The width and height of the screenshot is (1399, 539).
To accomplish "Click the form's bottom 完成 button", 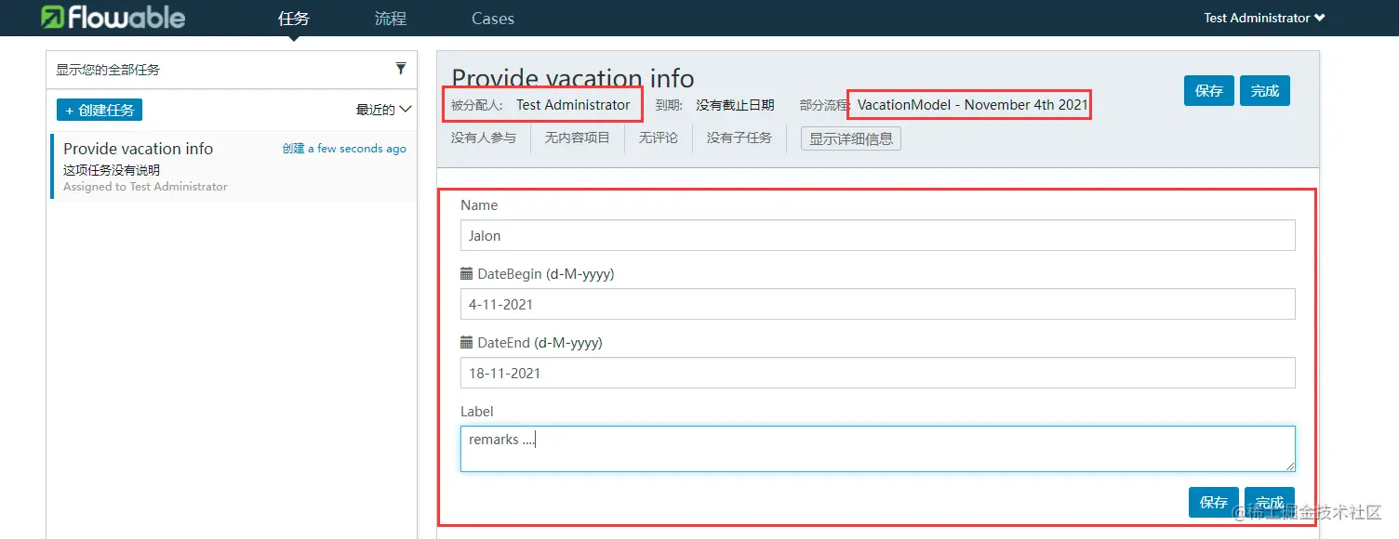I will coord(1270,502).
